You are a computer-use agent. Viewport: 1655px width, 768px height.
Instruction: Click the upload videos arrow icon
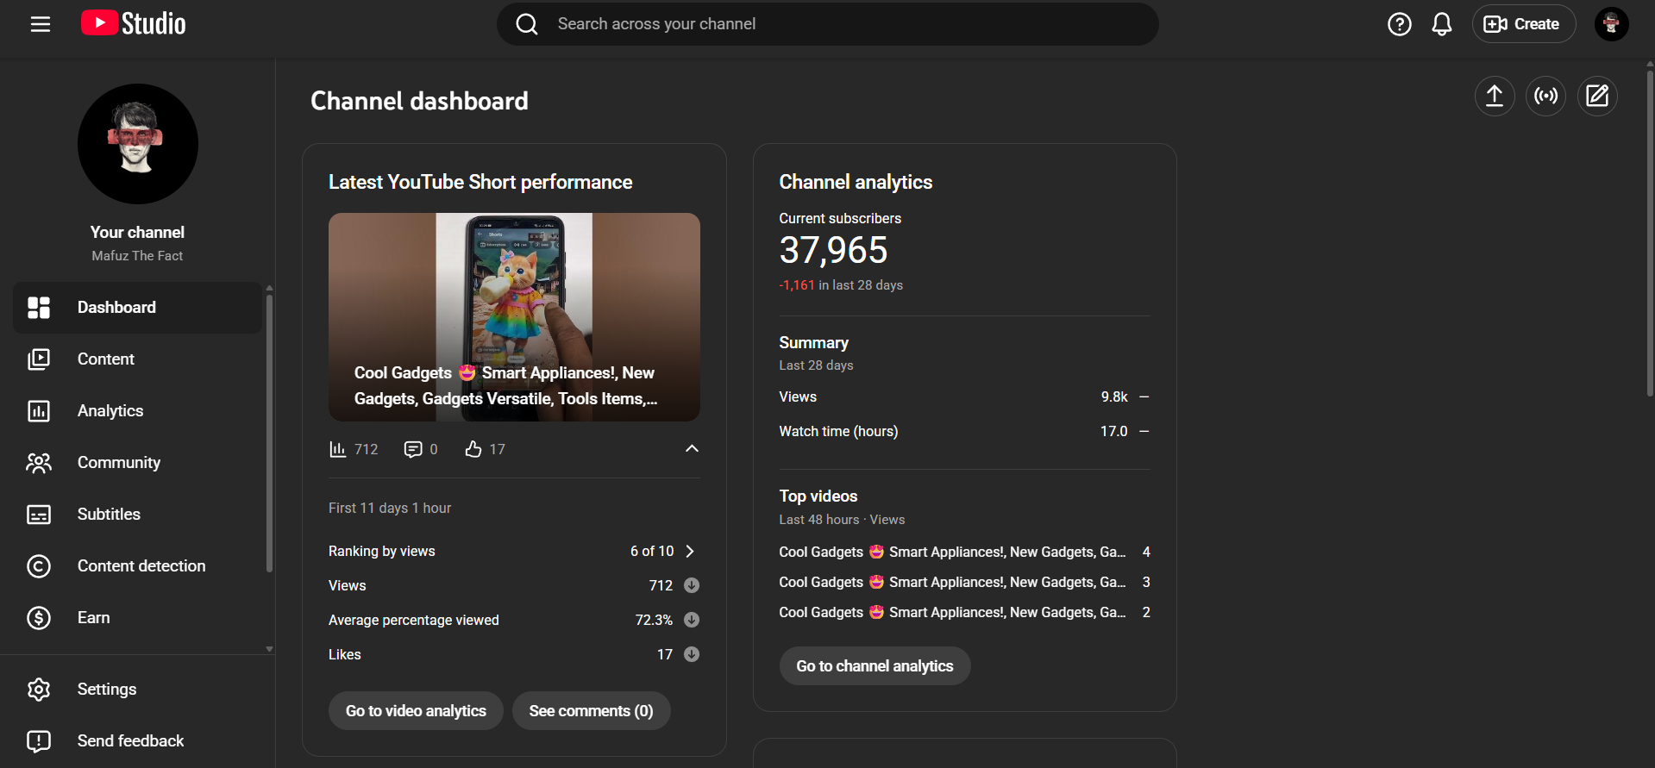coord(1494,96)
